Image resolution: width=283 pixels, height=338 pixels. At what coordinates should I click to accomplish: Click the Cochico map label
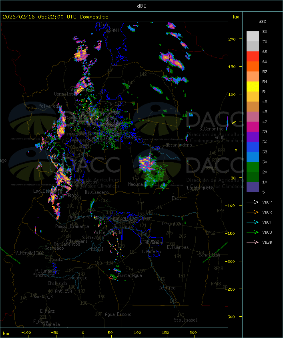167,288
